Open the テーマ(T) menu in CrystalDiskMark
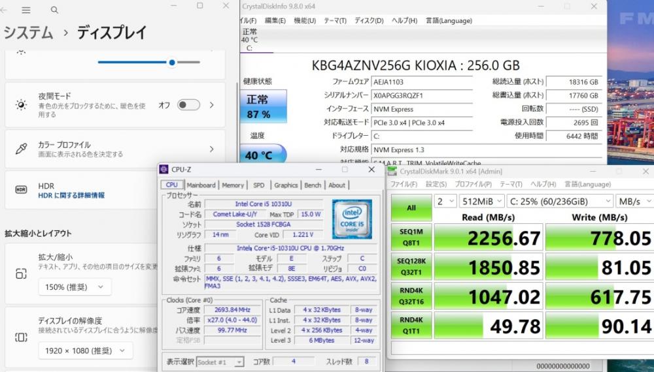 511,184
